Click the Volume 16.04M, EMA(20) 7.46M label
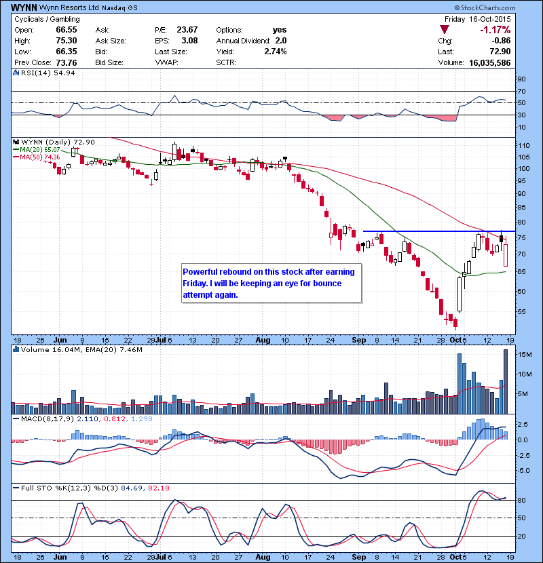 click(x=81, y=349)
